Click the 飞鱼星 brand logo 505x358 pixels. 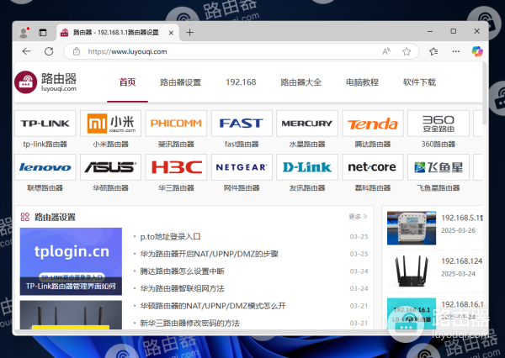coord(439,167)
